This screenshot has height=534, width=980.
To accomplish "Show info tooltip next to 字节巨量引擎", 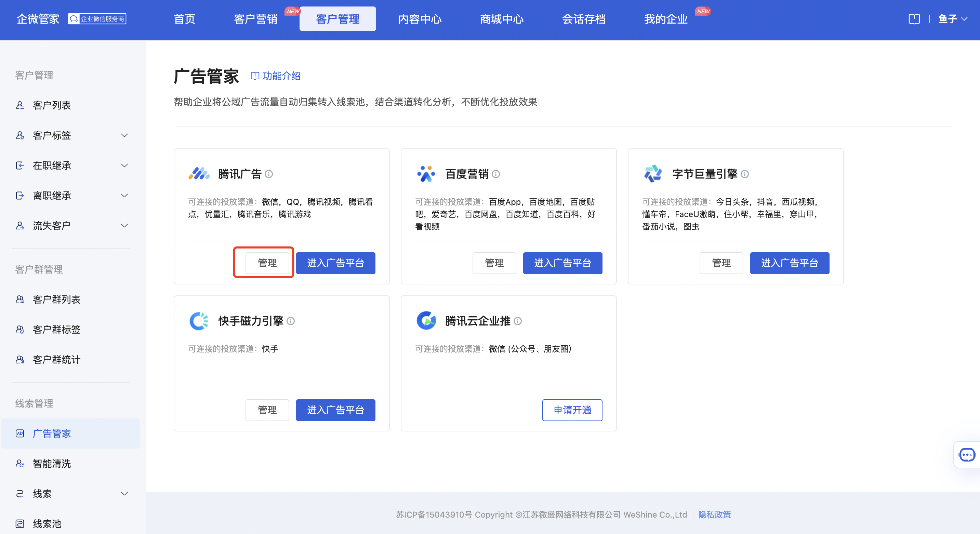I will (x=745, y=174).
